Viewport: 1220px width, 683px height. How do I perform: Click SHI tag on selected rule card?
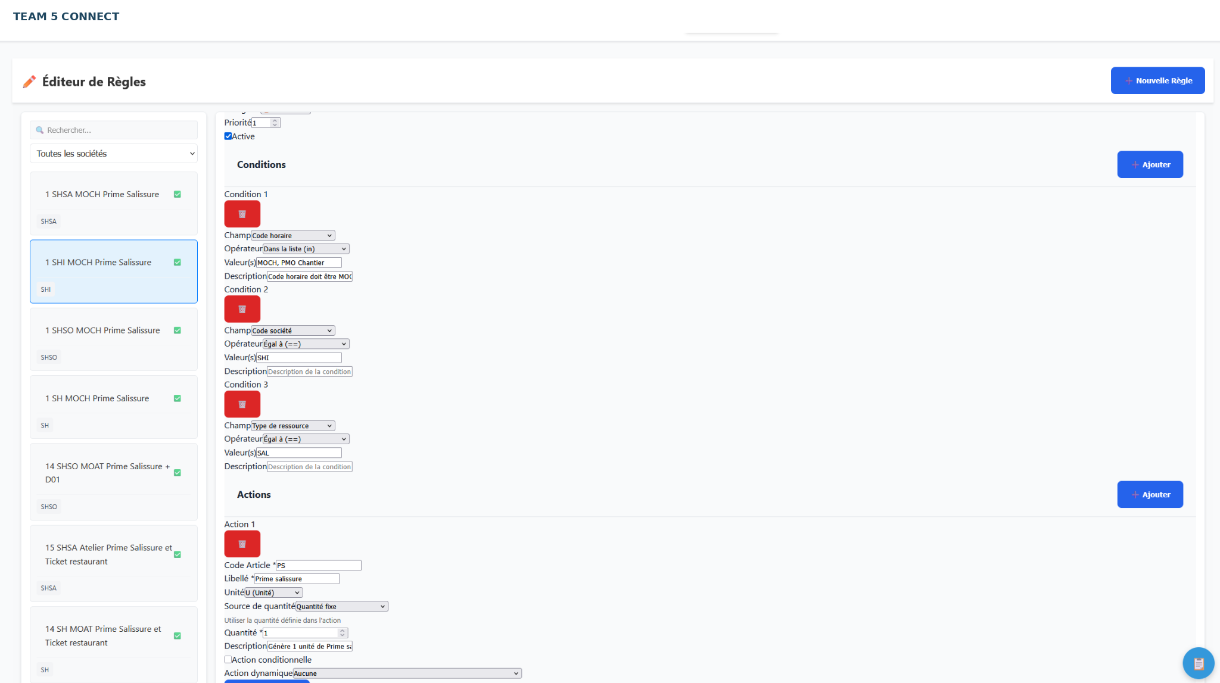pyautogui.click(x=46, y=289)
